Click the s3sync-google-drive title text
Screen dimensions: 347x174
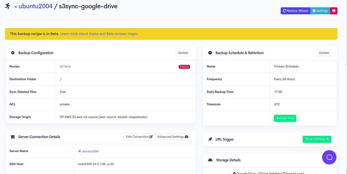click(88, 6)
